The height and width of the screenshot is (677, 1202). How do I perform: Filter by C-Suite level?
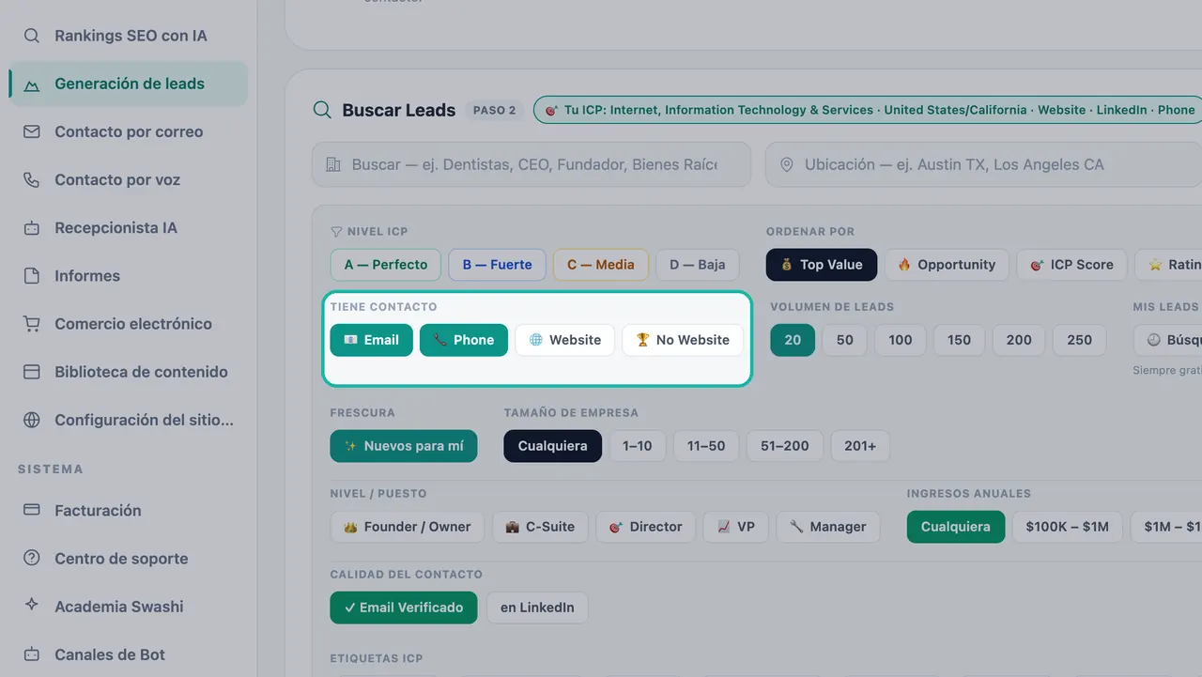[x=540, y=527]
